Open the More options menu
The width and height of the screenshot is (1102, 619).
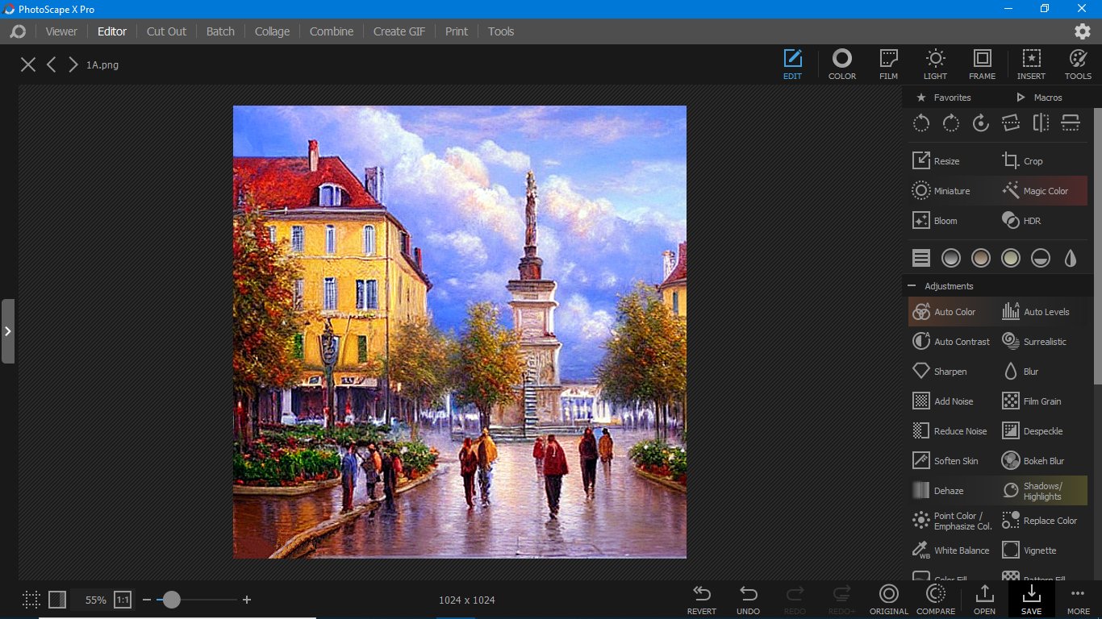1078,600
